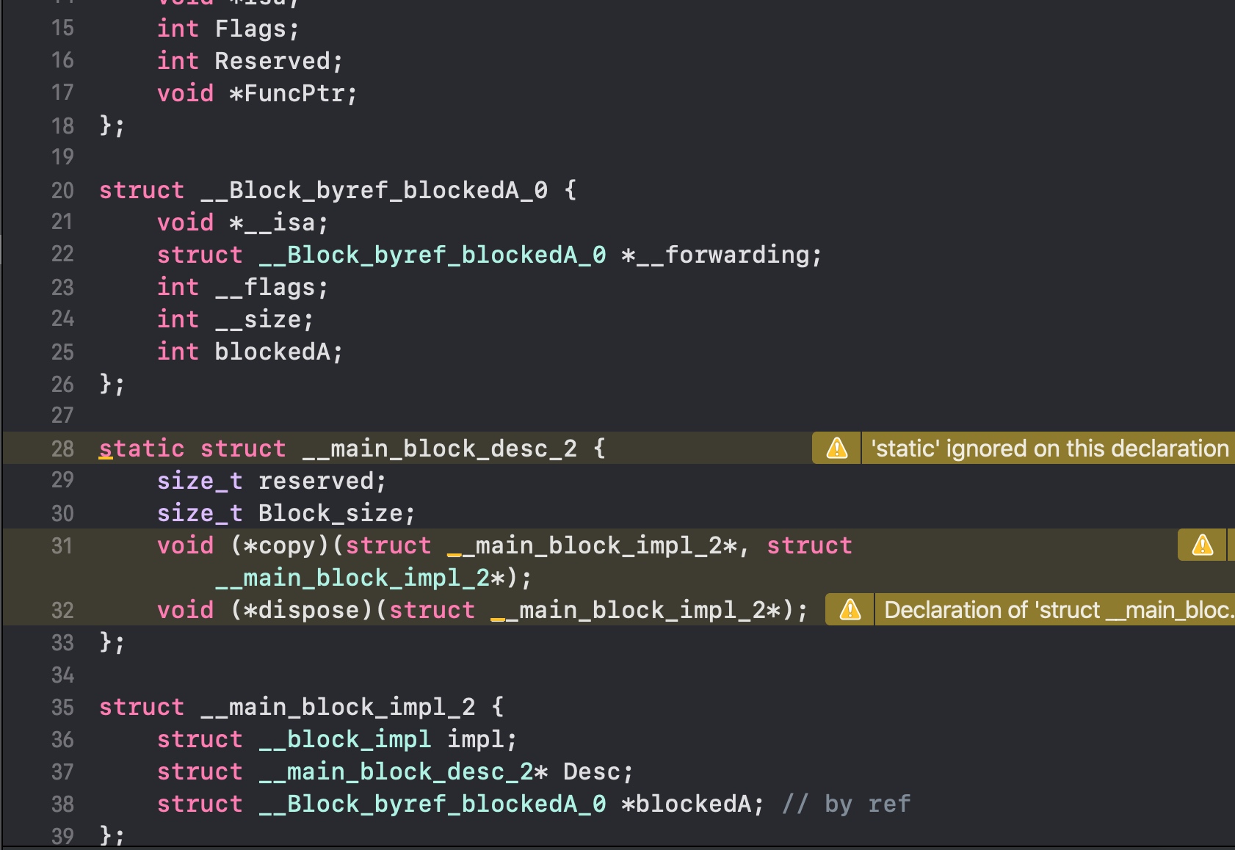1235x850 pixels.
Task: Click 'blockedA' identifier on line 25
Action: (272, 352)
